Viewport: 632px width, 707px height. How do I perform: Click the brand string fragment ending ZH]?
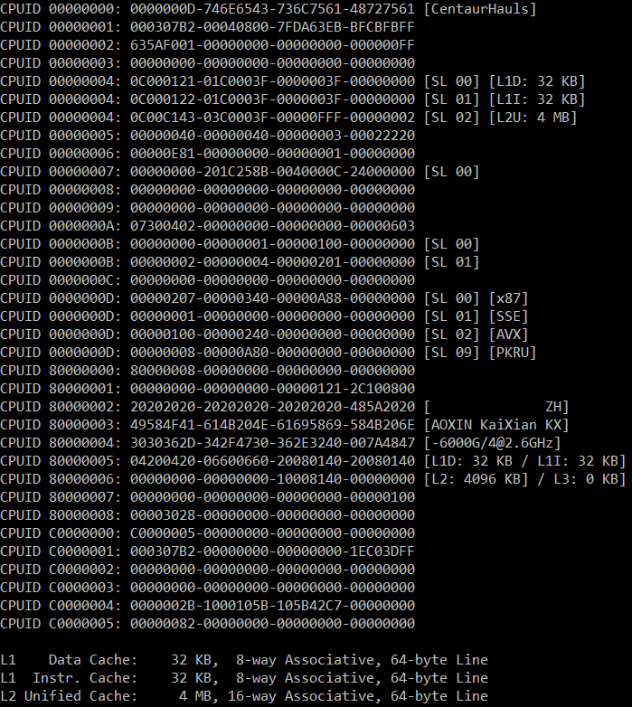coord(496,407)
